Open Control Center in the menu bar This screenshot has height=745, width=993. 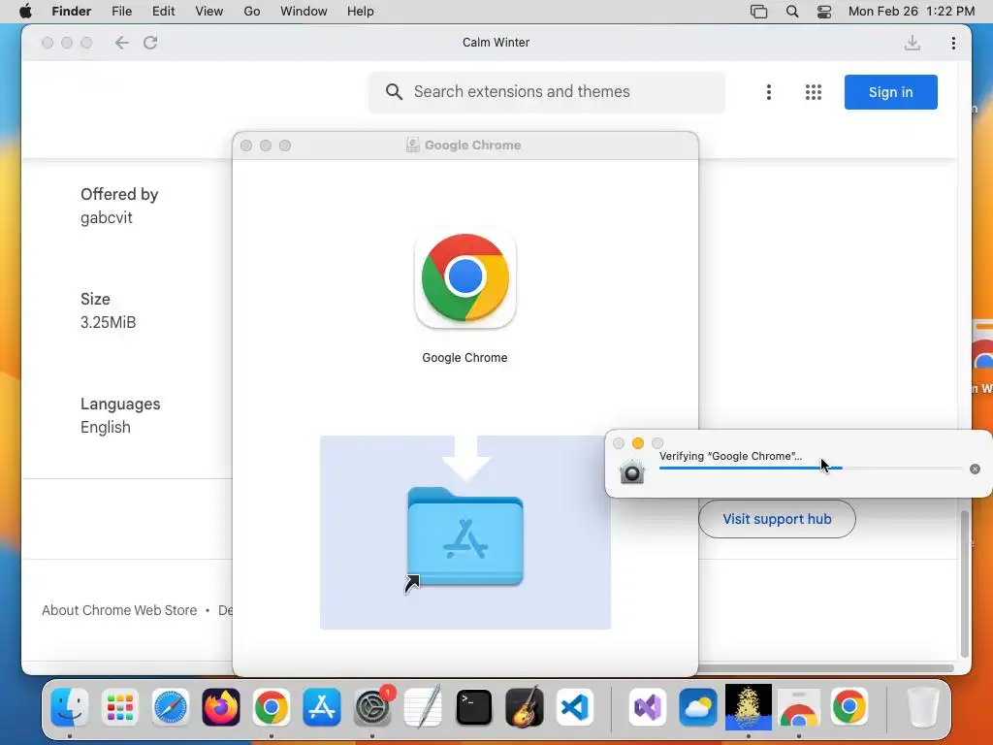(824, 12)
